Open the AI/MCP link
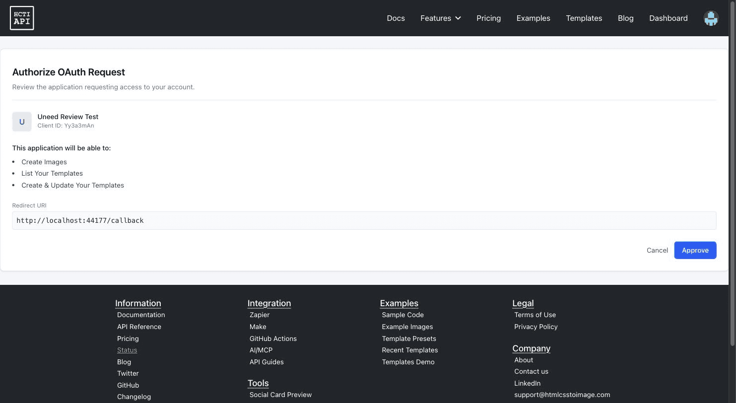 pyautogui.click(x=261, y=350)
